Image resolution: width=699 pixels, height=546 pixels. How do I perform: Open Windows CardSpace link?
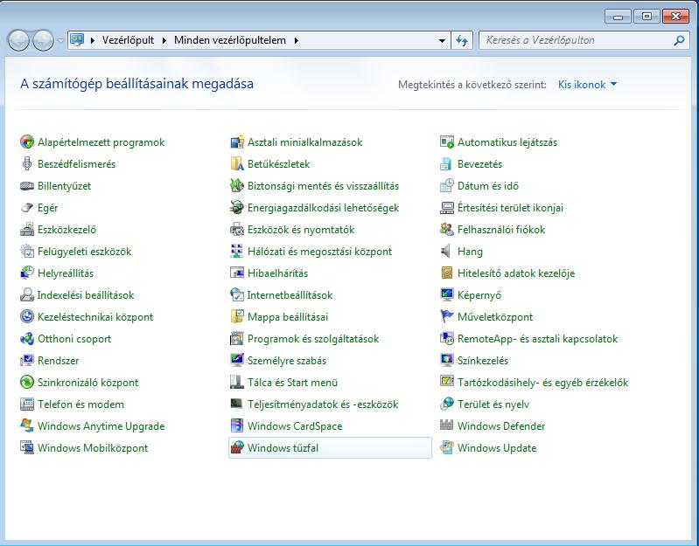pos(295,425)
